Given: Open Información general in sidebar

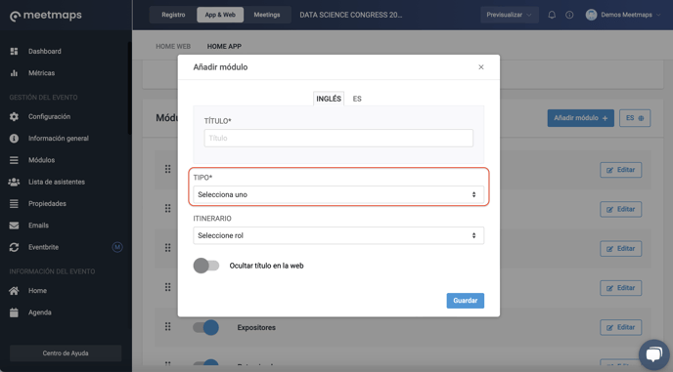Looking at the screenshot, I should (x=59, y=139).
